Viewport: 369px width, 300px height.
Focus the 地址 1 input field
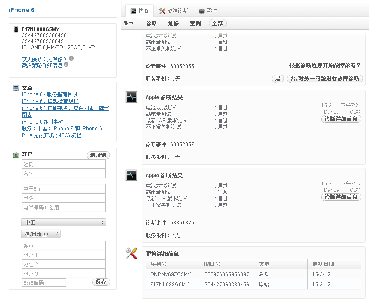64,255
